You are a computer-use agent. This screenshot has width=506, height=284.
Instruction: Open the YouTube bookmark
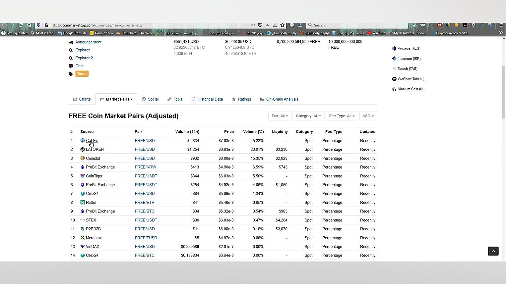pyautogui.click(x=376, y=33)
